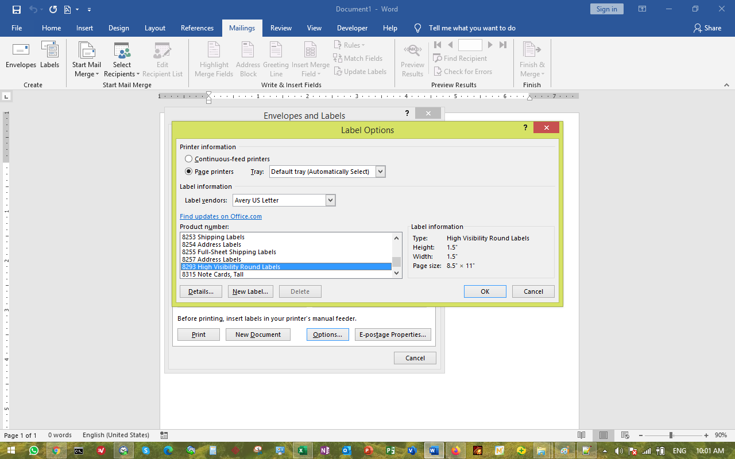Click the Update Labels ribbon item
The image size is (735, 459).
click(359, 72)
